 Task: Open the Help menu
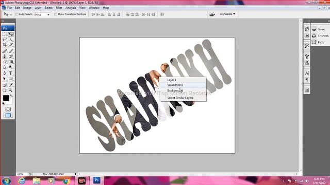click(106, 8)
